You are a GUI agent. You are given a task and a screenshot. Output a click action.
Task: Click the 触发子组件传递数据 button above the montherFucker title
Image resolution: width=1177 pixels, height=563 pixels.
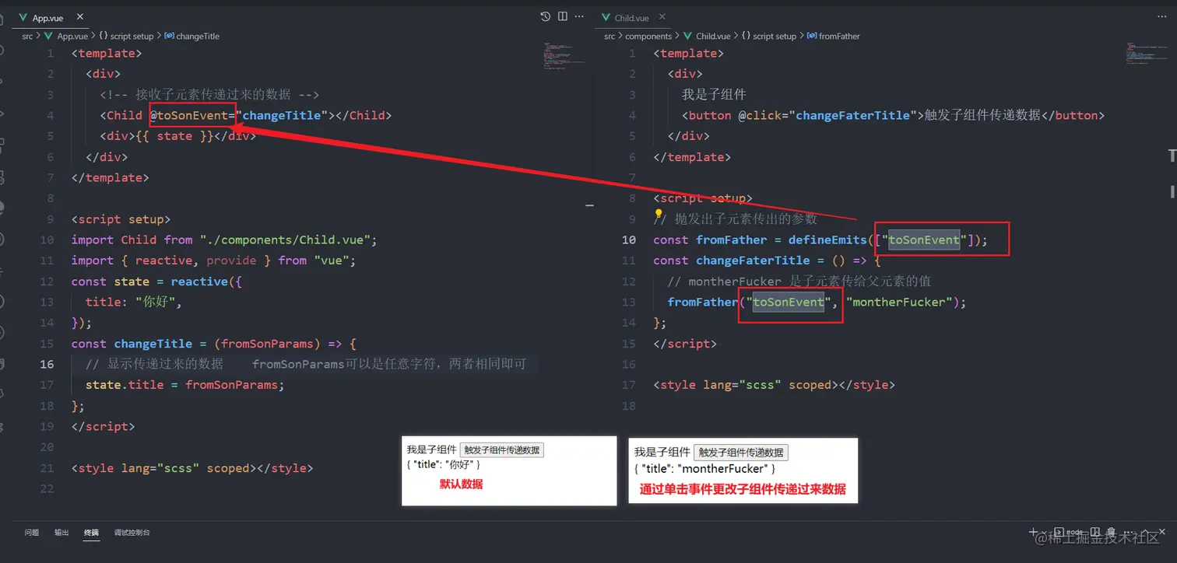click(741, 453)
